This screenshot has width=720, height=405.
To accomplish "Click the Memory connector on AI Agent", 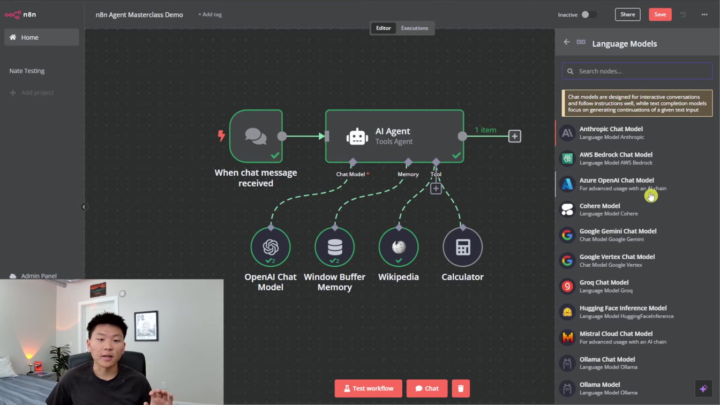I will coord(408,162).
